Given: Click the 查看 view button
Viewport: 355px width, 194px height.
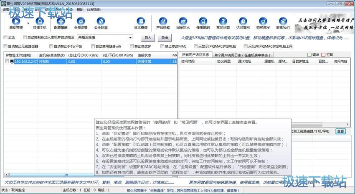Looking at the screenshot, I should (340, 131).
